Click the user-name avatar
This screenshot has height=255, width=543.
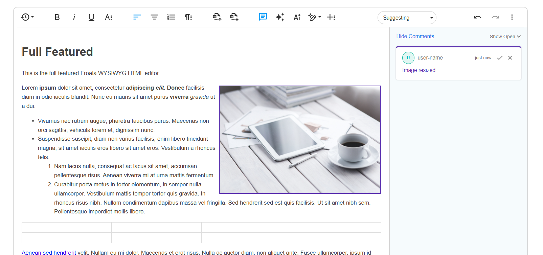(x=408, y=58)
